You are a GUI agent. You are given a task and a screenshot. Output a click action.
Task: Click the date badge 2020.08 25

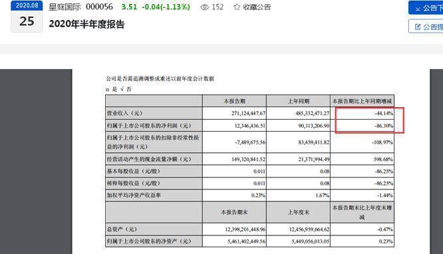click(27, 17)
